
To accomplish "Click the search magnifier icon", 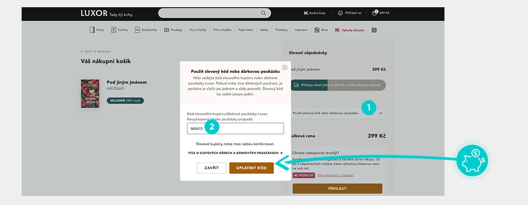I will tap(263, 13).
